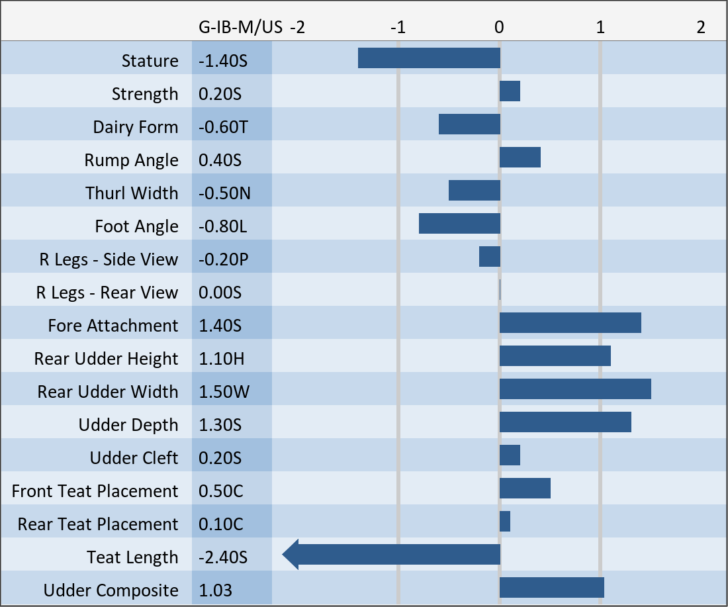The height and width of the screenshot is (607, 728).
Task: Select the Front Teat Placement label
Action: 95,491
